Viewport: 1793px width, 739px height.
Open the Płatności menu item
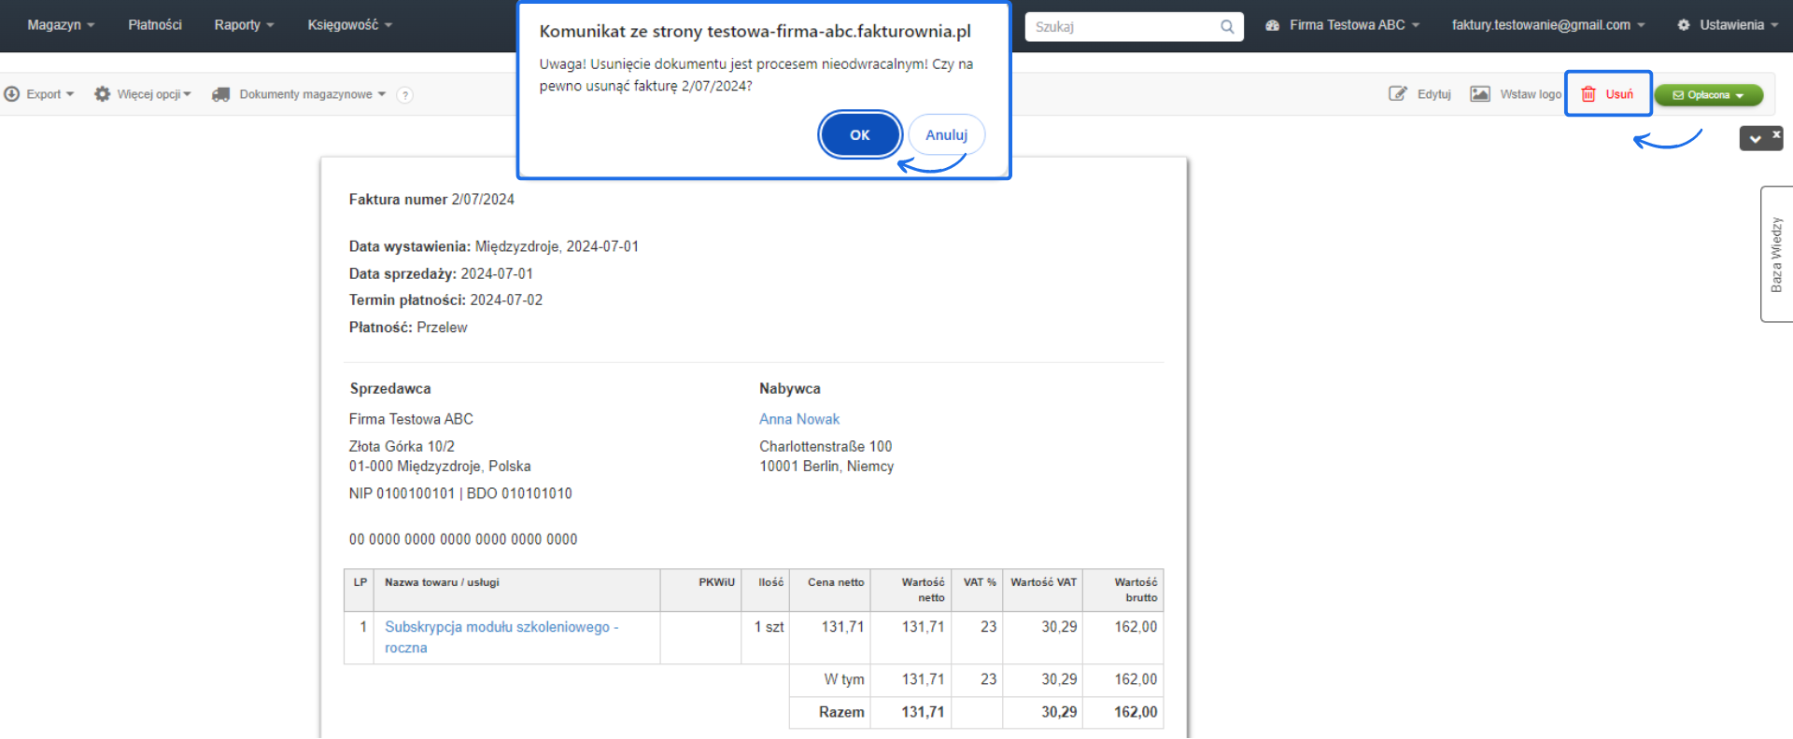(x=155, y=25)
